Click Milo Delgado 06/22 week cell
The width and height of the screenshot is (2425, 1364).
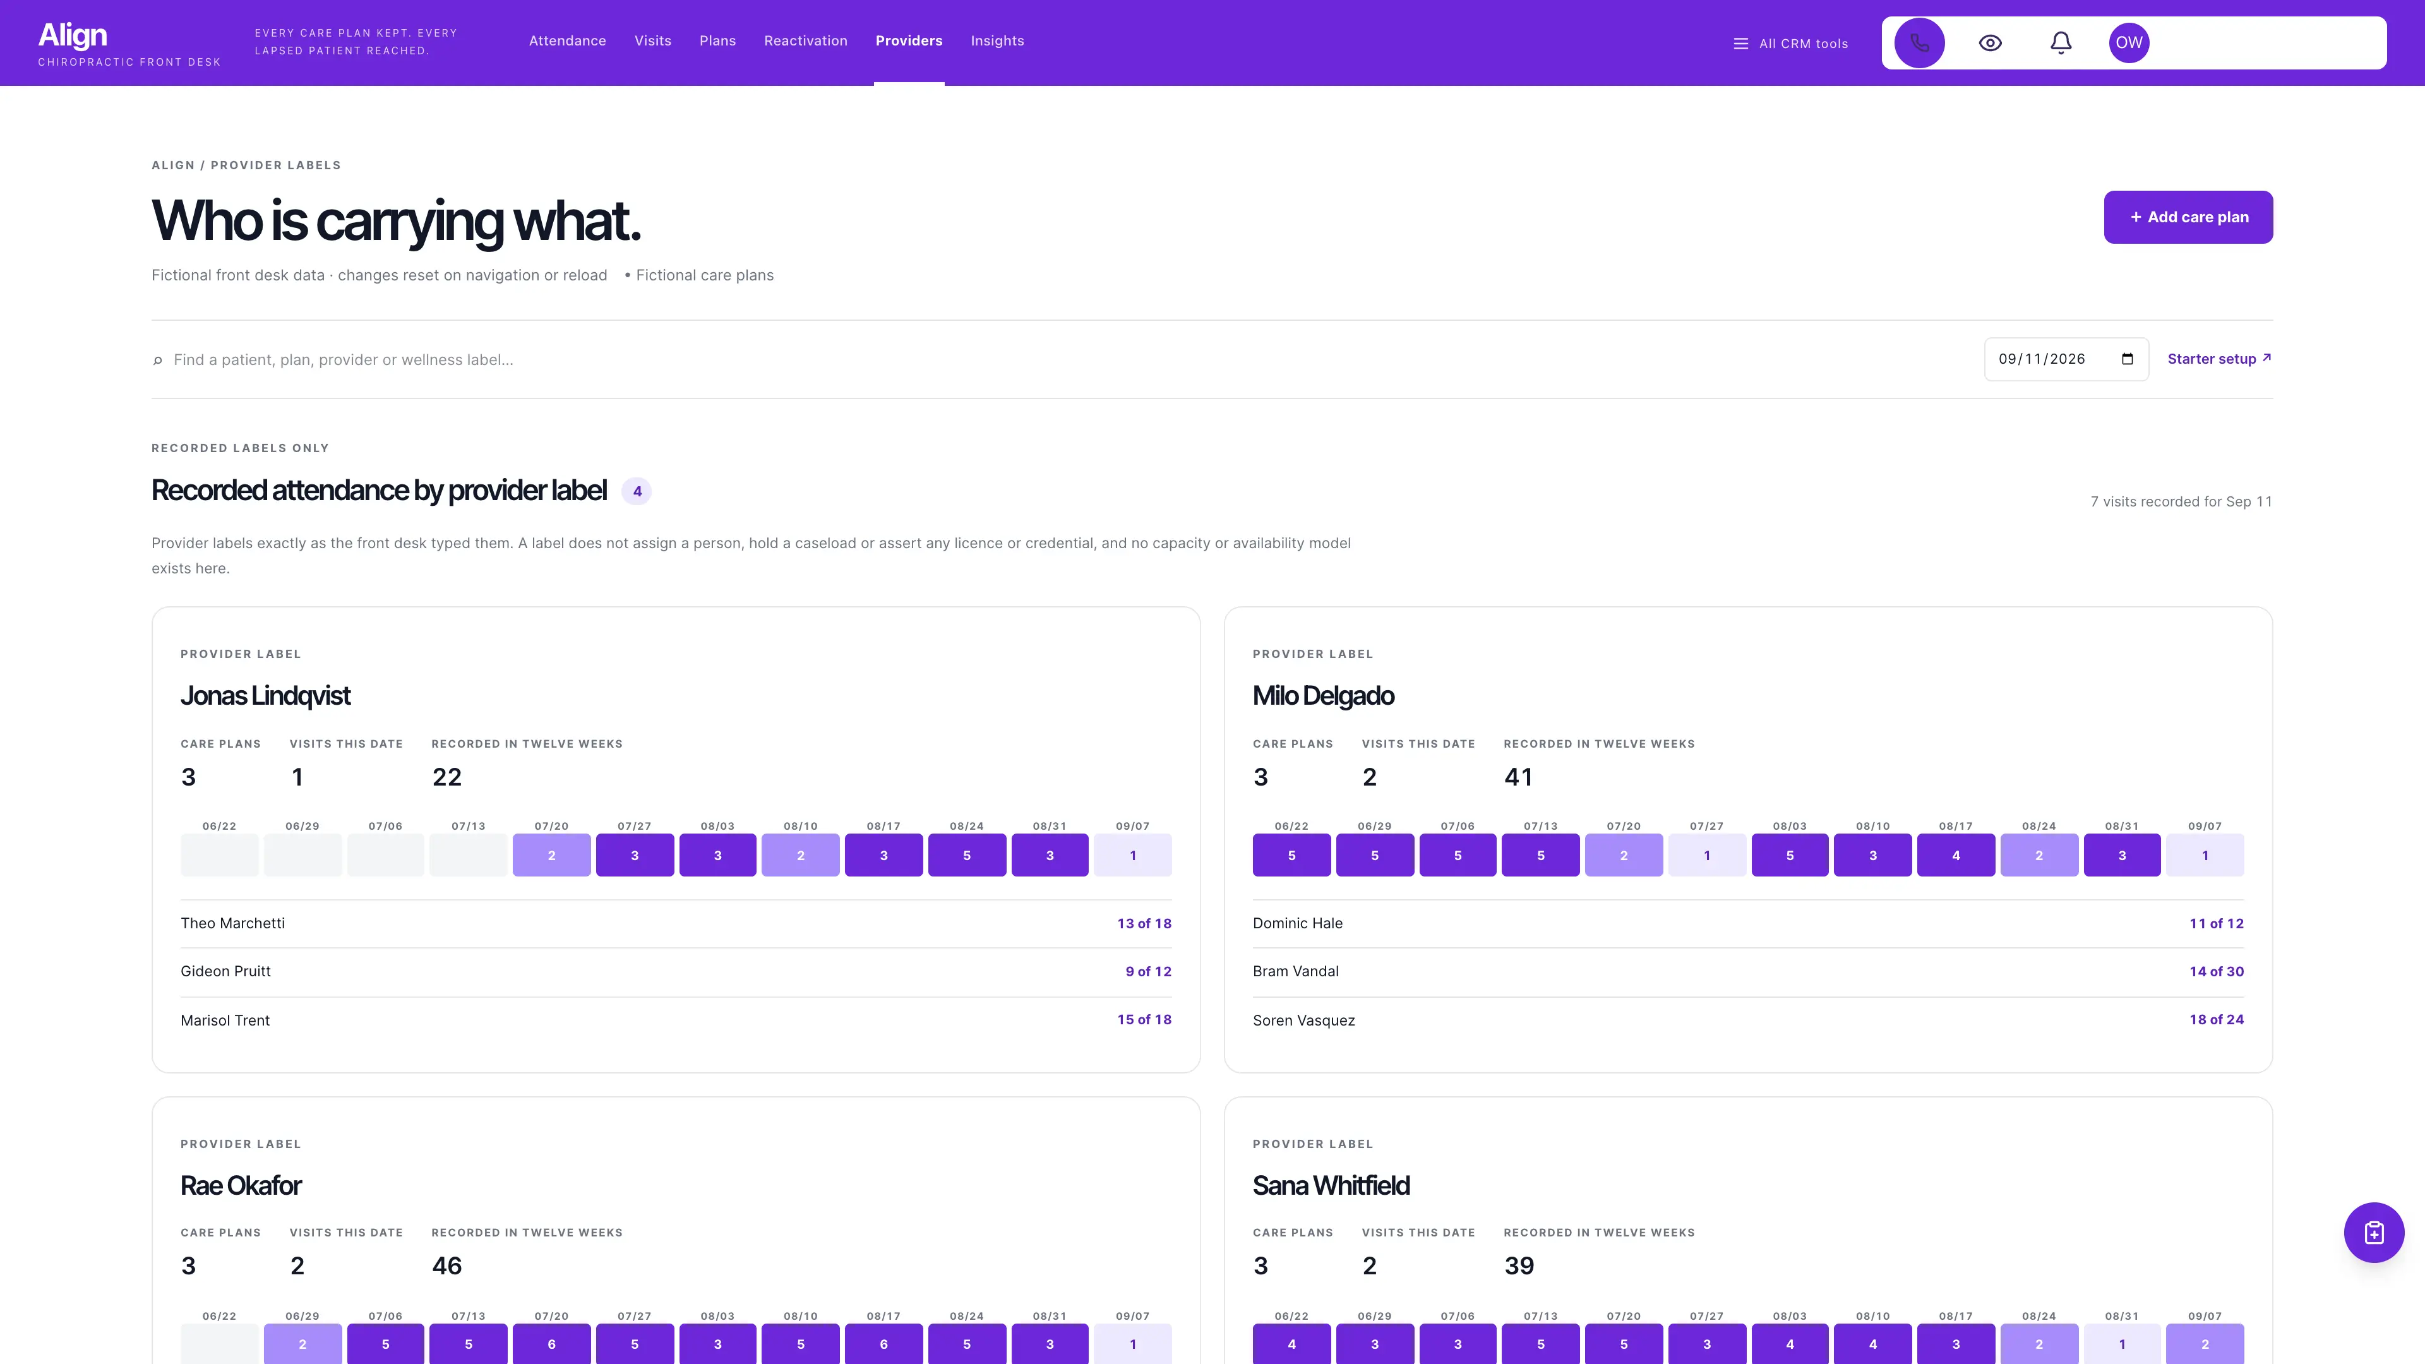point(1291,855)
